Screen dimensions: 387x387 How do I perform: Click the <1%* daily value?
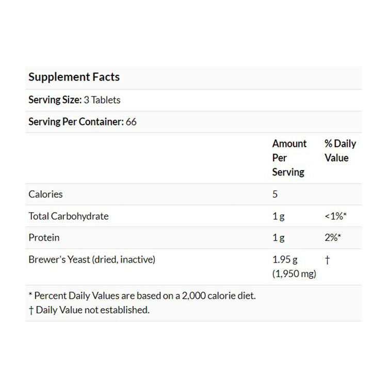tap(335, 216)
